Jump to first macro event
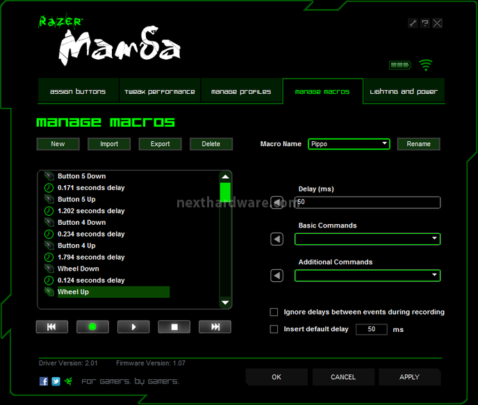 [52, 327]
